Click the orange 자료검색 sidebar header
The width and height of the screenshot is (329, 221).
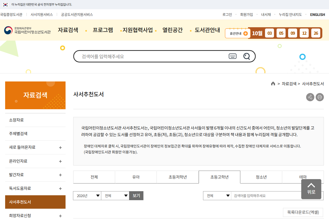tap(35, 95)
